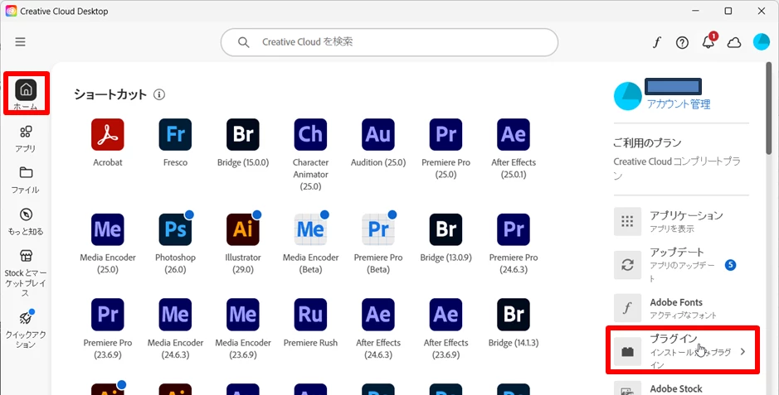The width and height of the screenshot is (779, 395).
Task: Open the notifications bell
Action: click(708, 42)
